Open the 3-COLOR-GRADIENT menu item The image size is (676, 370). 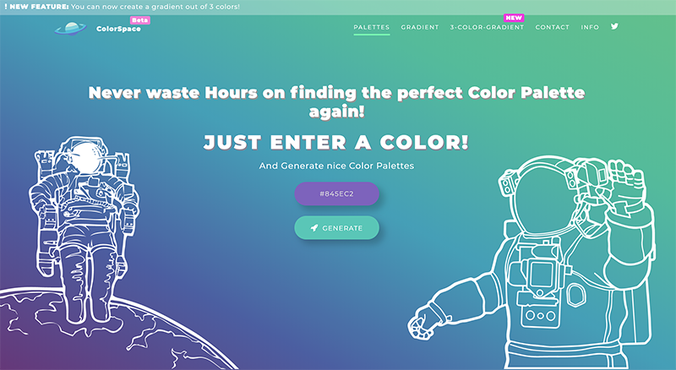487,27
